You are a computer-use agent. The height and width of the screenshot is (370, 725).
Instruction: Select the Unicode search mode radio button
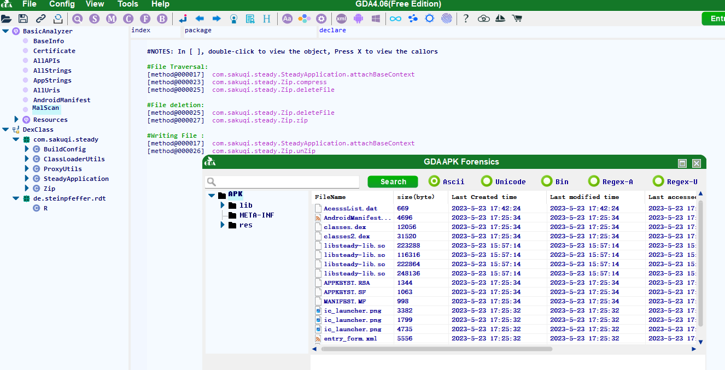487,181
